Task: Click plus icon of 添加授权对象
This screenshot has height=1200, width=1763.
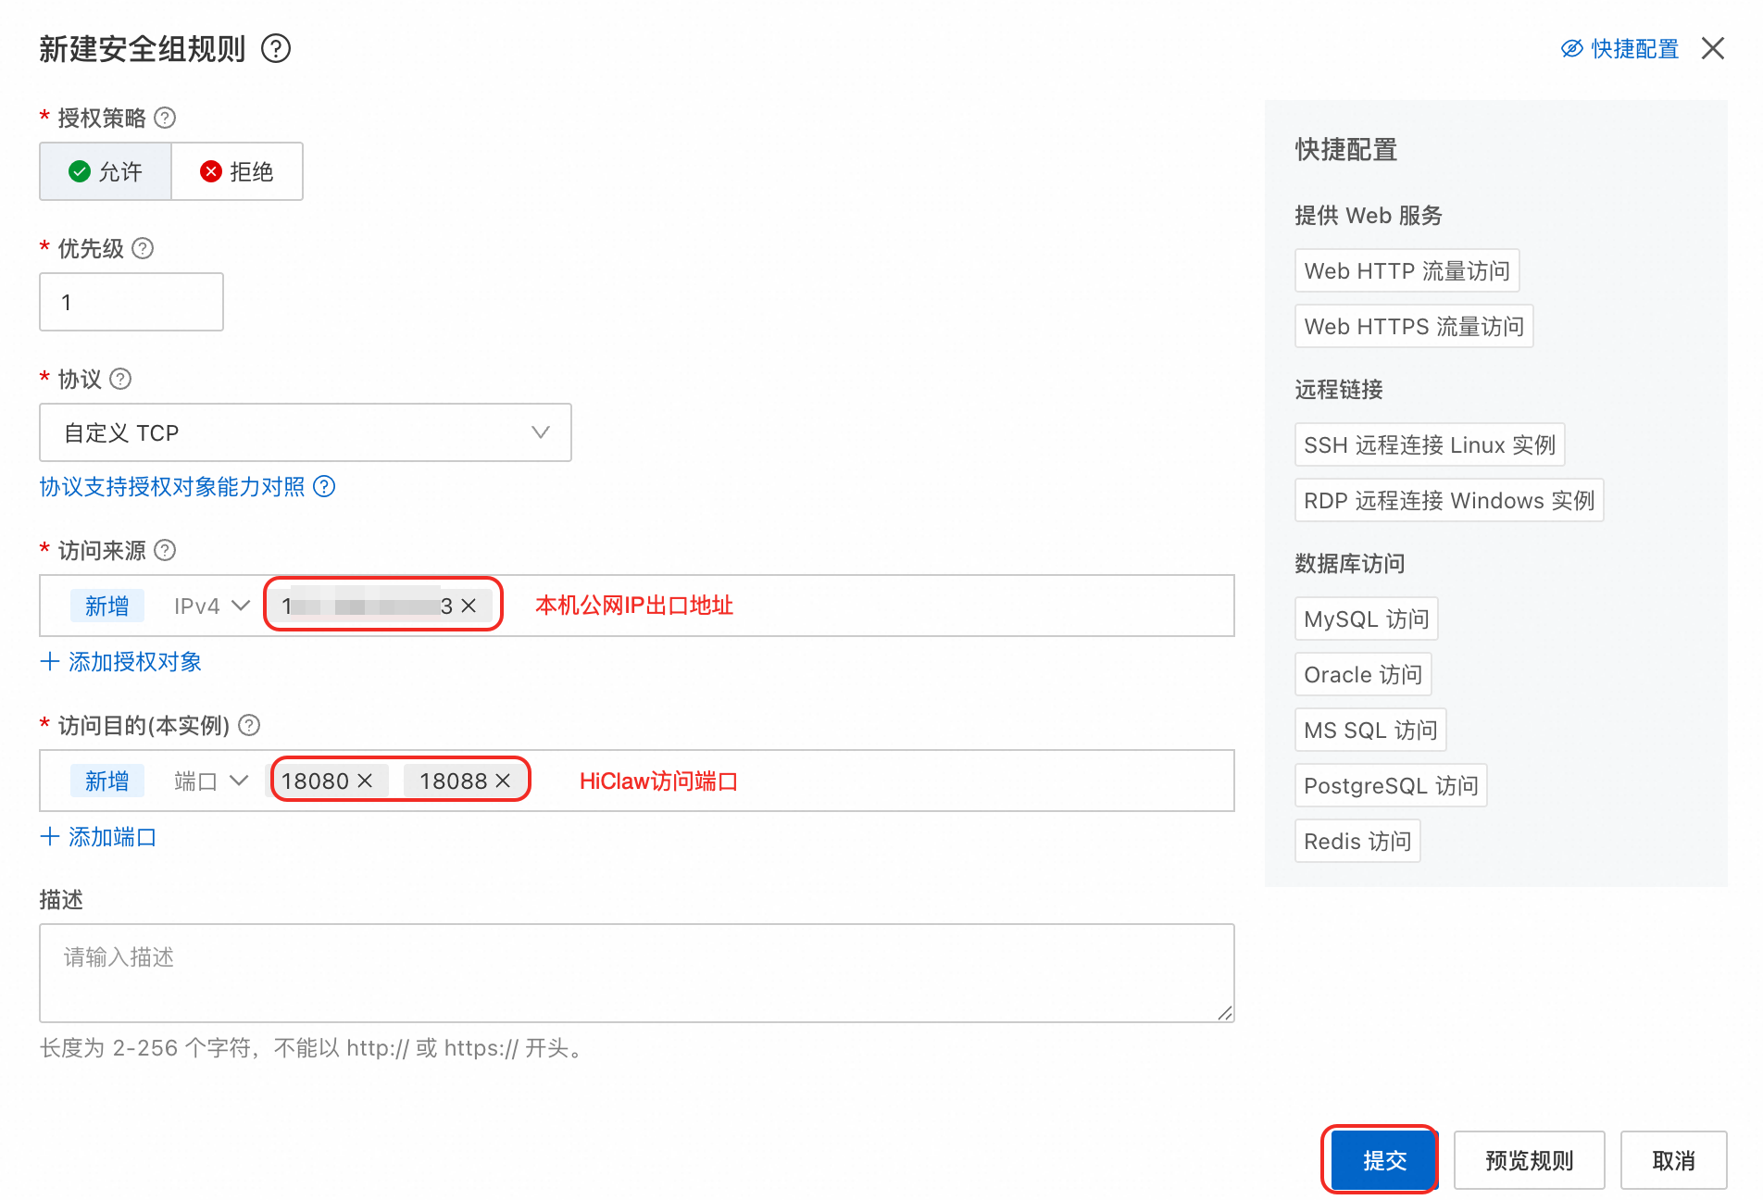Action: click(50, 661)
